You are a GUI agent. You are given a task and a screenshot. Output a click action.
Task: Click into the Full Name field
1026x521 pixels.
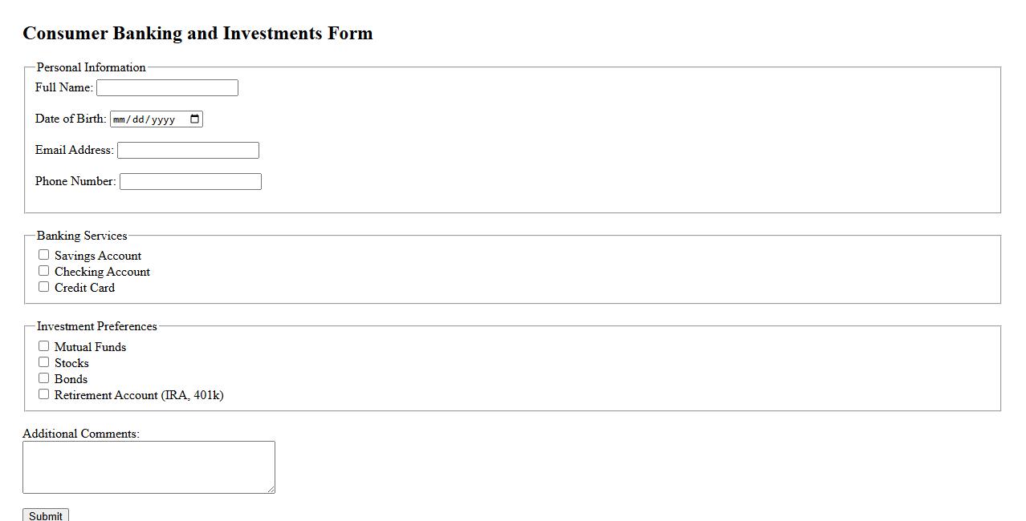coord(167,88)
